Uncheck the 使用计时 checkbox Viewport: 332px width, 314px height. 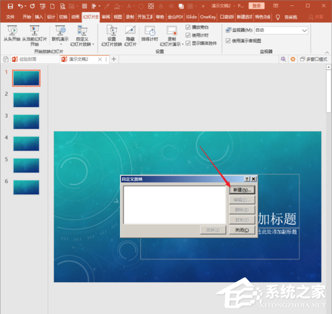pos(188,35)
